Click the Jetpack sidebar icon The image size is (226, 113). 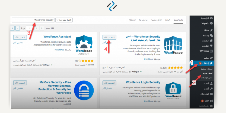(211, 23)
